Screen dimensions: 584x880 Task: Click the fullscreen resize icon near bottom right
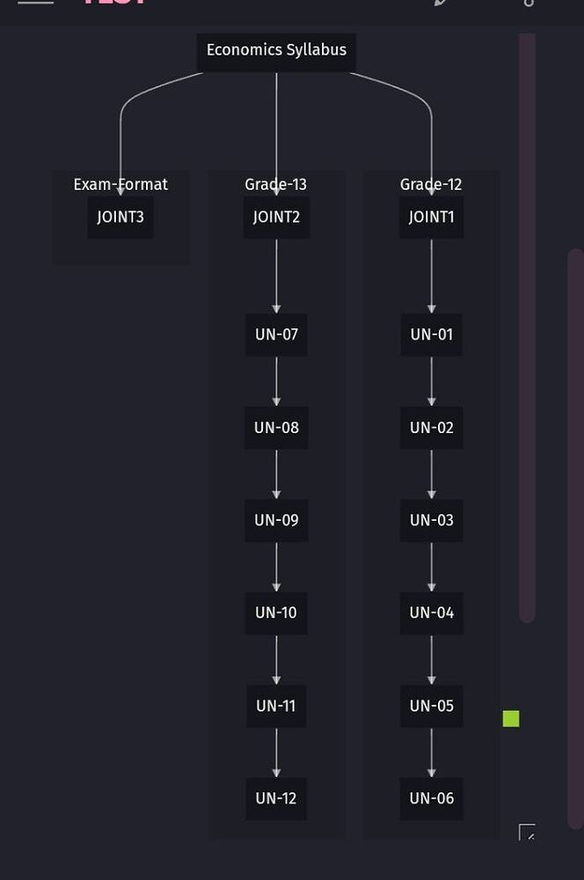(x=528, y=832)
